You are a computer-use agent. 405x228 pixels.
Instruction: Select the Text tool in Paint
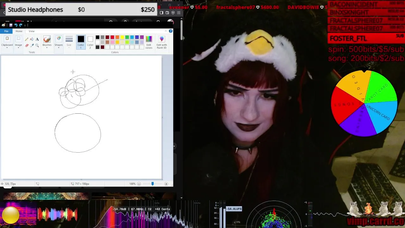37,39
